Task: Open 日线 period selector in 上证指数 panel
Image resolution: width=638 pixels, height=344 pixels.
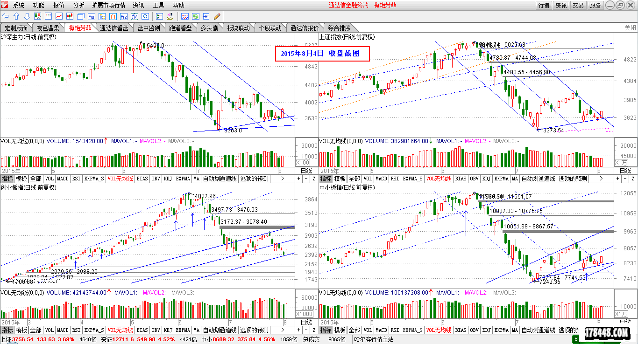Action: pos(625,171)
